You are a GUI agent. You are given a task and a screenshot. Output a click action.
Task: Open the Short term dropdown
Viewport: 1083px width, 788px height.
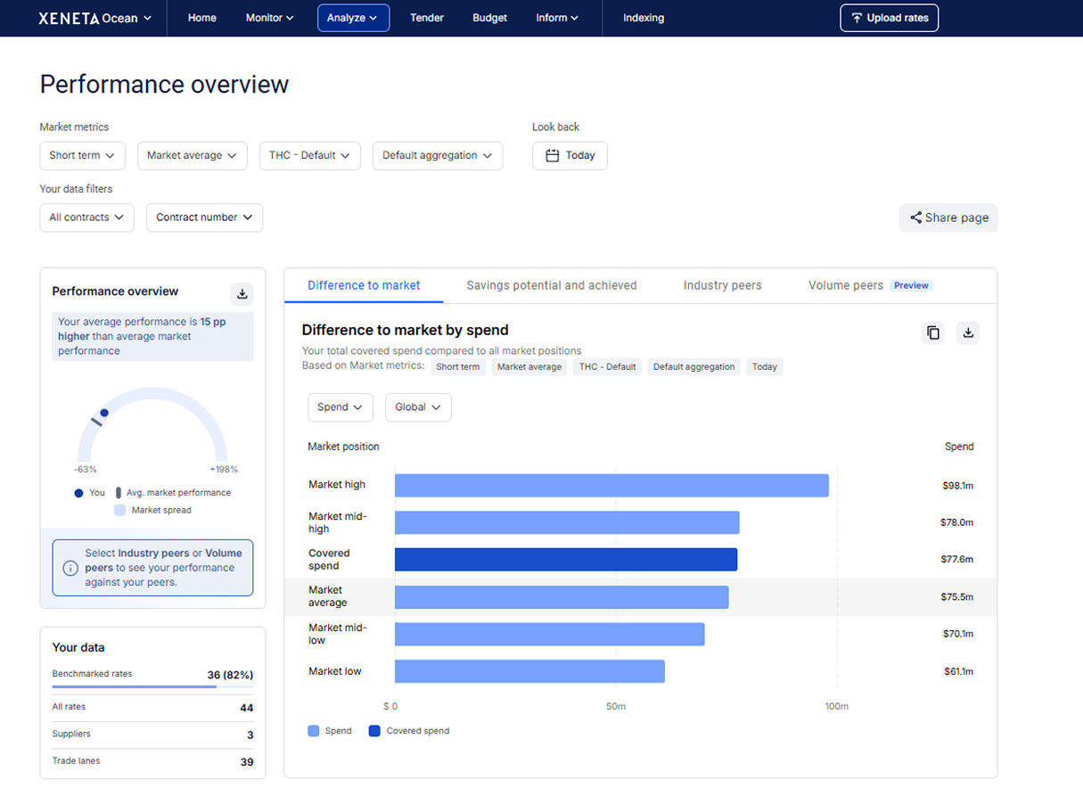pyautogui.click(x=82, y=155)
